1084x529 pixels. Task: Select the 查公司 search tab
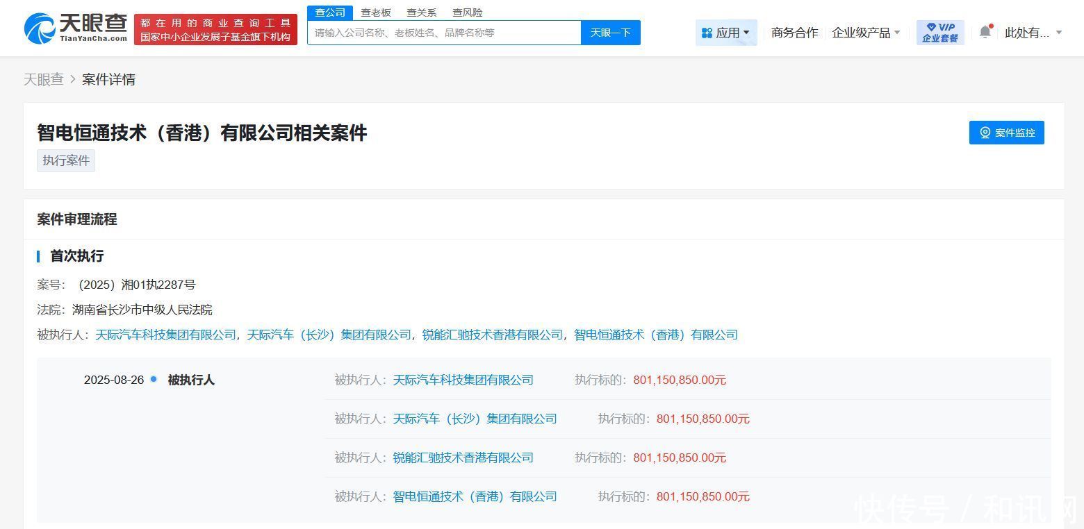[329, 12]
